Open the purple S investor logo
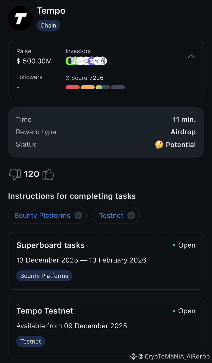212x363 pixels. tap(92, 61)
